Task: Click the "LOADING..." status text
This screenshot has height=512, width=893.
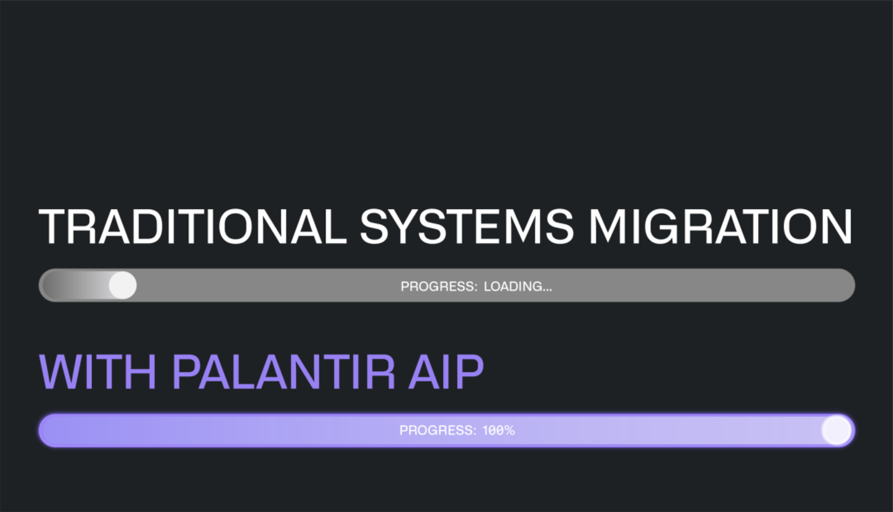Action: (518, 287)
